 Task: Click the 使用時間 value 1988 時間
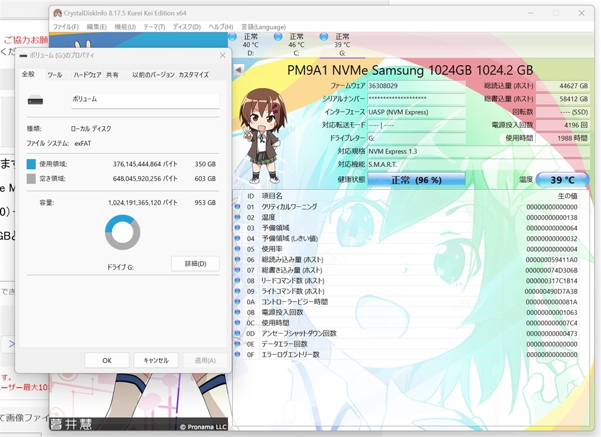pyautogui.click(x=562, y=138)
